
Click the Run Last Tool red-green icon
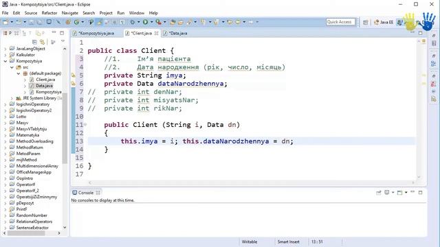pyautogui.click(x=159, y=22)
